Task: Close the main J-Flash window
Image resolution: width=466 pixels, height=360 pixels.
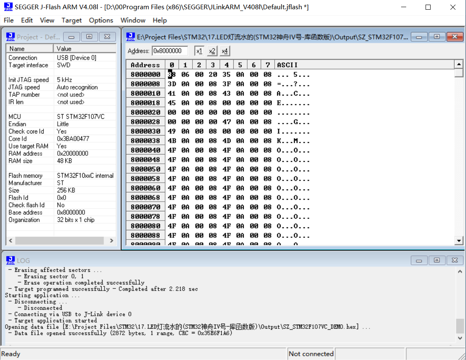Action: pos(453,7)
